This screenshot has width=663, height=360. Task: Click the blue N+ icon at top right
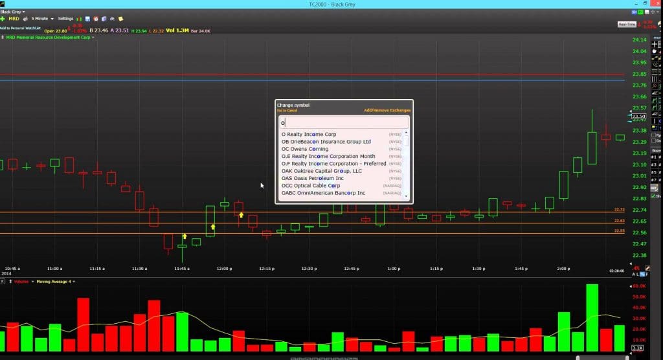635,12
